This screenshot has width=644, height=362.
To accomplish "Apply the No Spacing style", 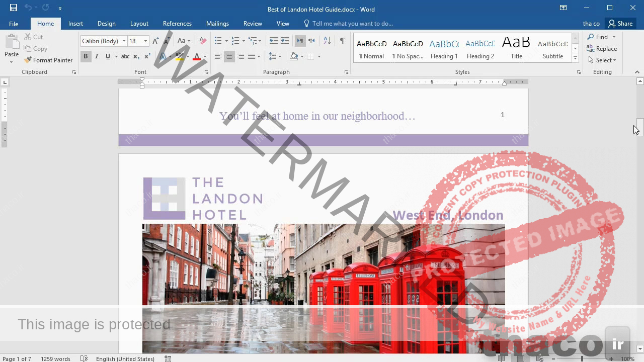I will (408, 49).
